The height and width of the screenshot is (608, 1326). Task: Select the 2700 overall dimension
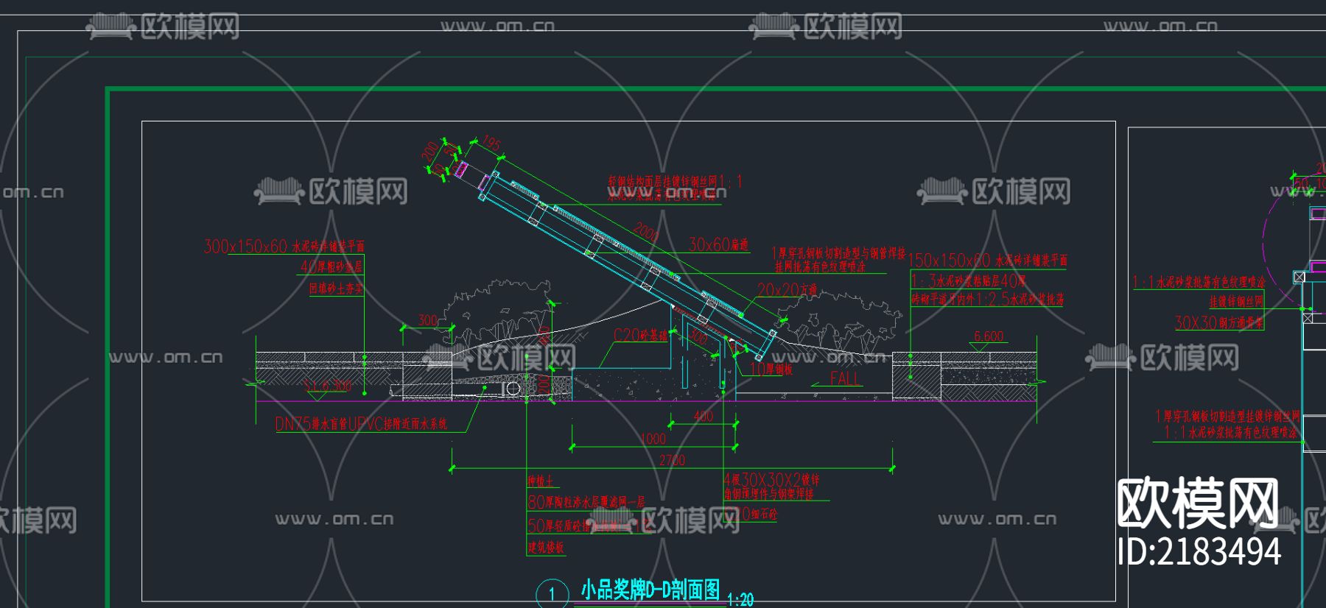pos(672,460)
